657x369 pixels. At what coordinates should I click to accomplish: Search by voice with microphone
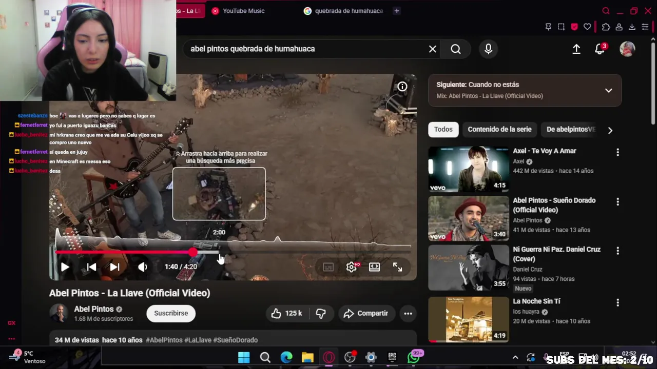(x=488, y=49)
